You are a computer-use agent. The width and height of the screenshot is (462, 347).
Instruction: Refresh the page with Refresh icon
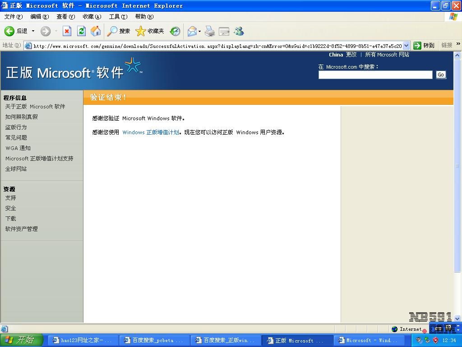pyautogui.click(x=81, y=31)
